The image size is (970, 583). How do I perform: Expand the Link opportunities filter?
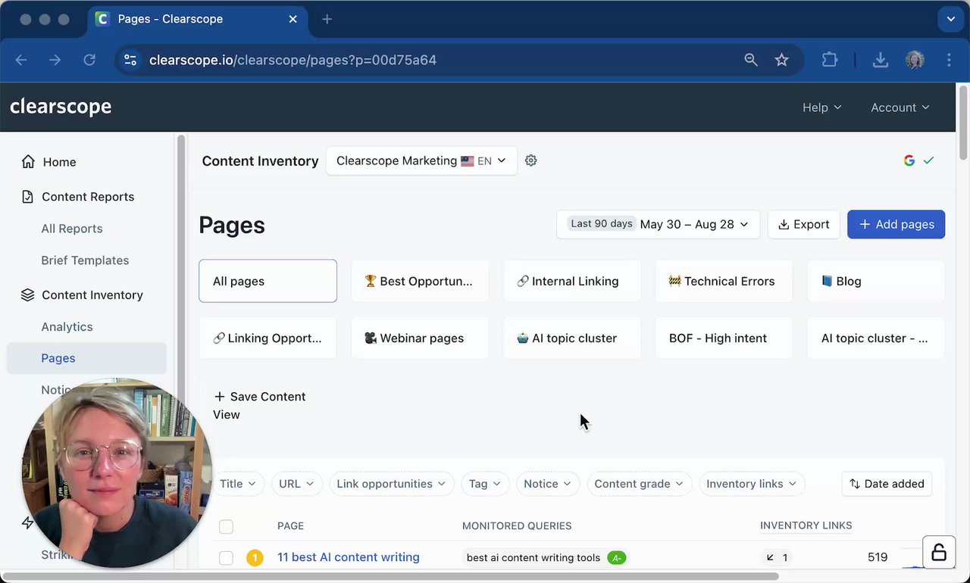click(392, 484)
